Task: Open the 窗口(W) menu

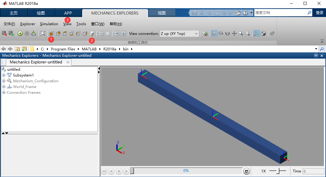Action: 98,24
